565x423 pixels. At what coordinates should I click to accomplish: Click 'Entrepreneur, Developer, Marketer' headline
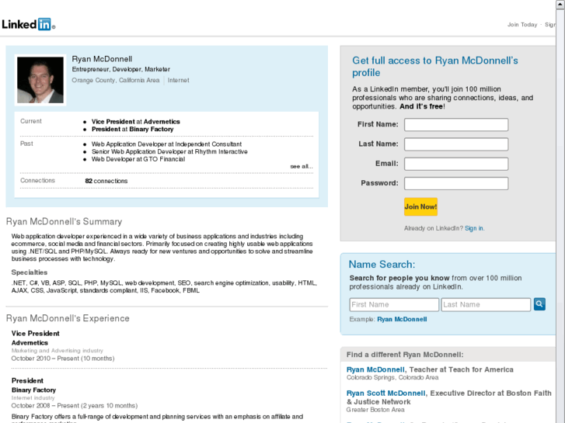(120, 70)
